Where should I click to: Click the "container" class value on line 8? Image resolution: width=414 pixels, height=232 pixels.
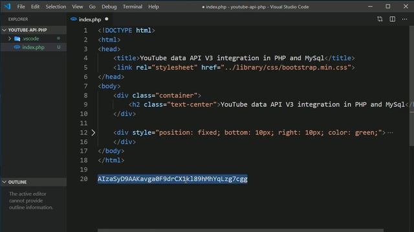[x=177, y=95]
